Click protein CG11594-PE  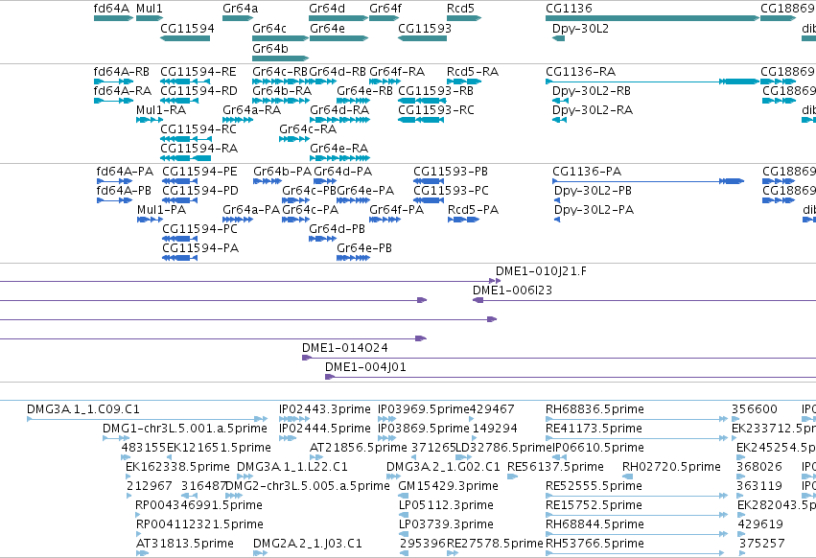199,172
